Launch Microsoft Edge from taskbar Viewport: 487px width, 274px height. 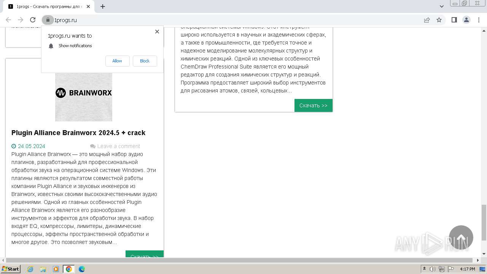tap(82, 269)
